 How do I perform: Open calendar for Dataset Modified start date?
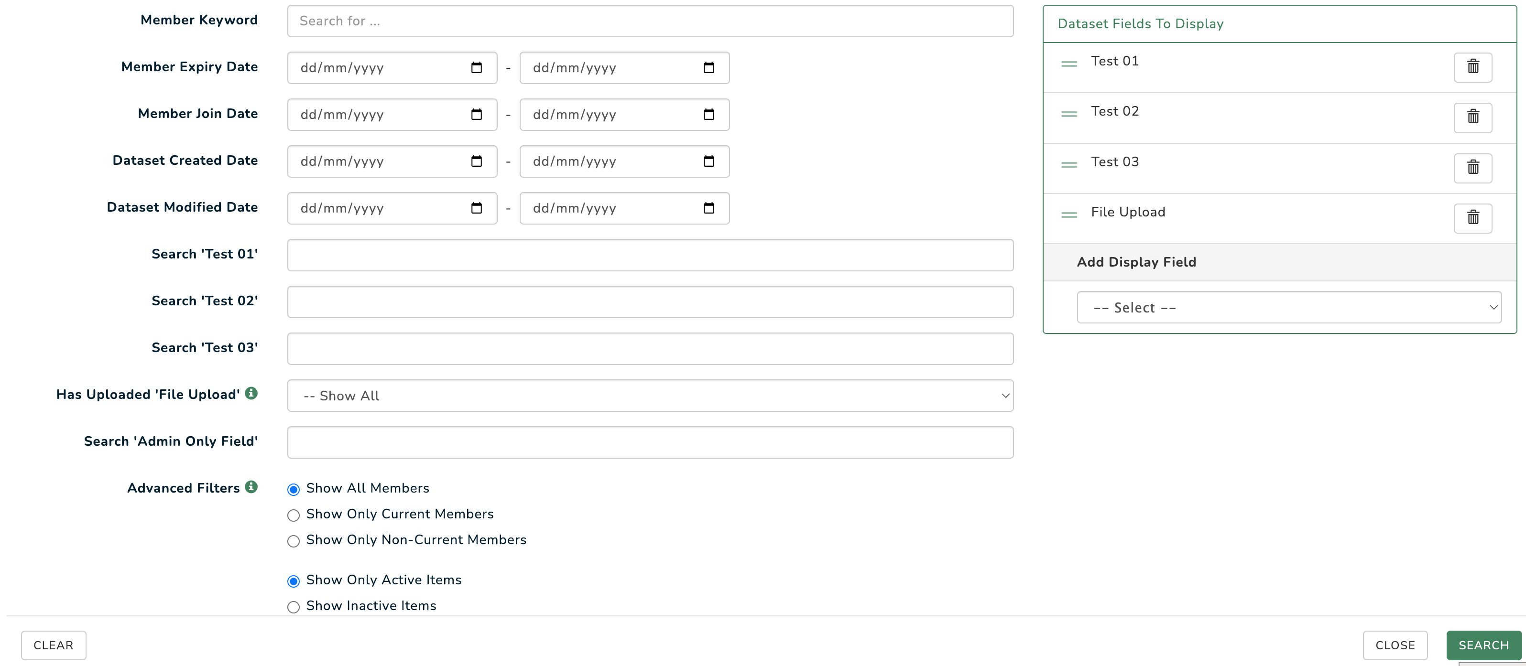pos(476,208)
